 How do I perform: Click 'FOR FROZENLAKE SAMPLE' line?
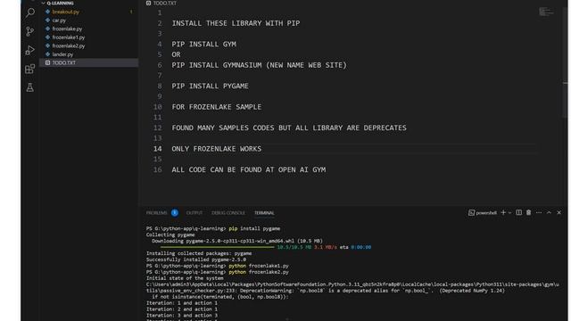[217, 107]
